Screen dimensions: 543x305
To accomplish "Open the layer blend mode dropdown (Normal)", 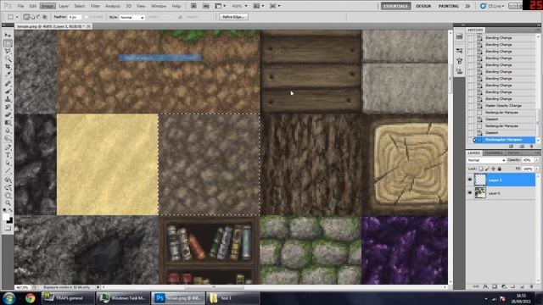I will pyautogui.click(x=486, y=160).
